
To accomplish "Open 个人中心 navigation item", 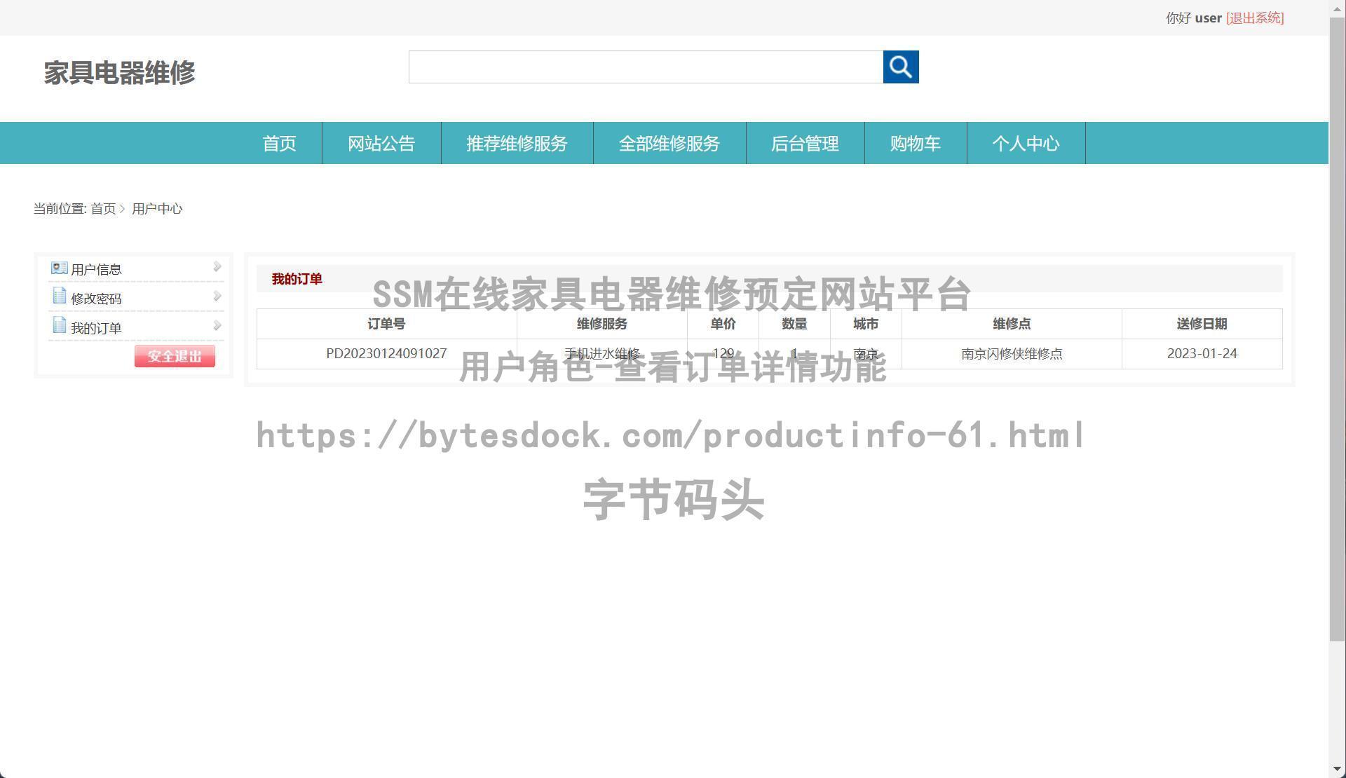I will 1026,144.
